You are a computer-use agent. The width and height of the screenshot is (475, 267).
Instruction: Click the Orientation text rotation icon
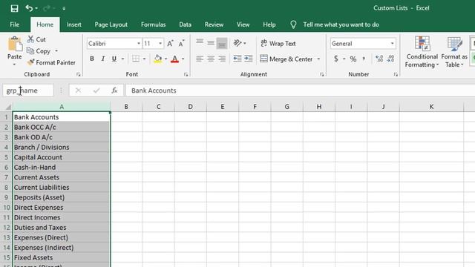(237, 43)
